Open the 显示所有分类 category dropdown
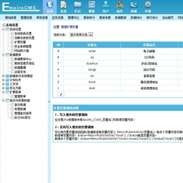This screenshot has height=183, width=183. tap(81, 35)
